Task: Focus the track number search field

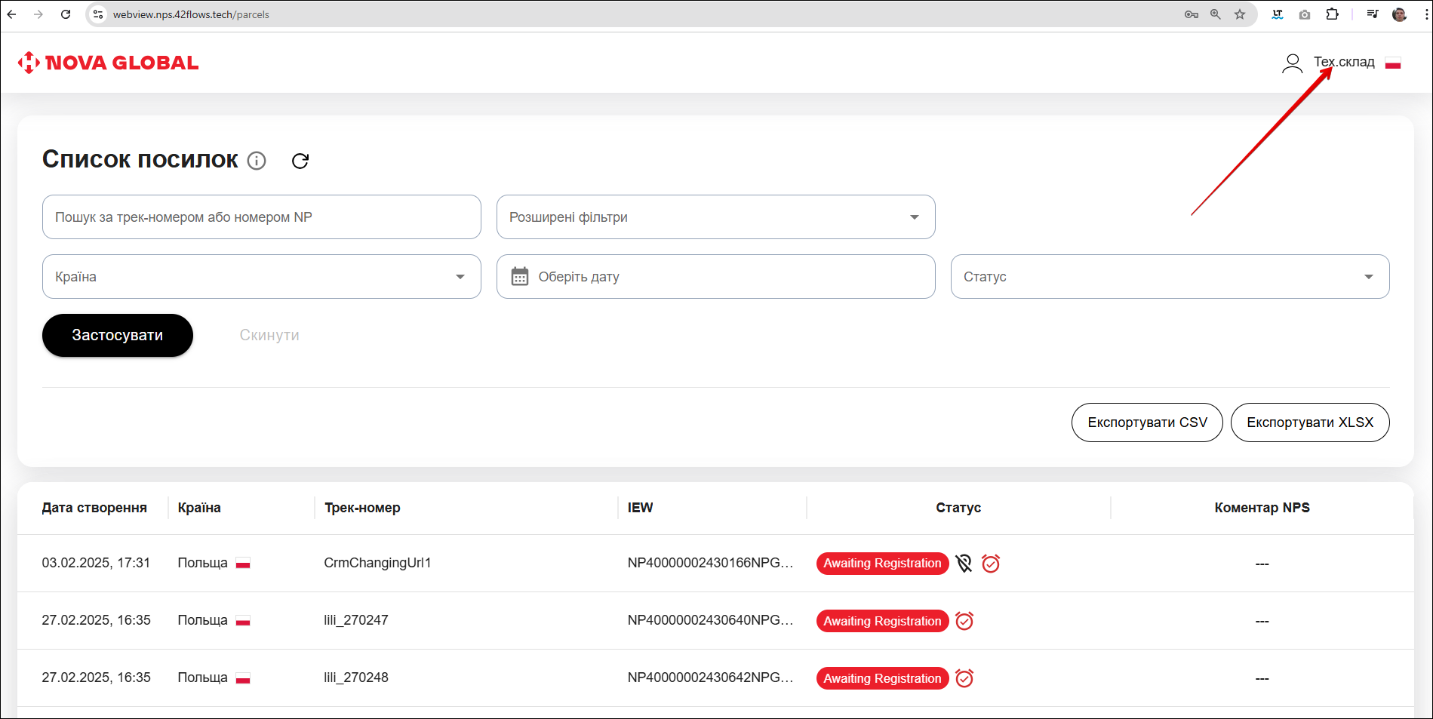Action: pos(261,217)
